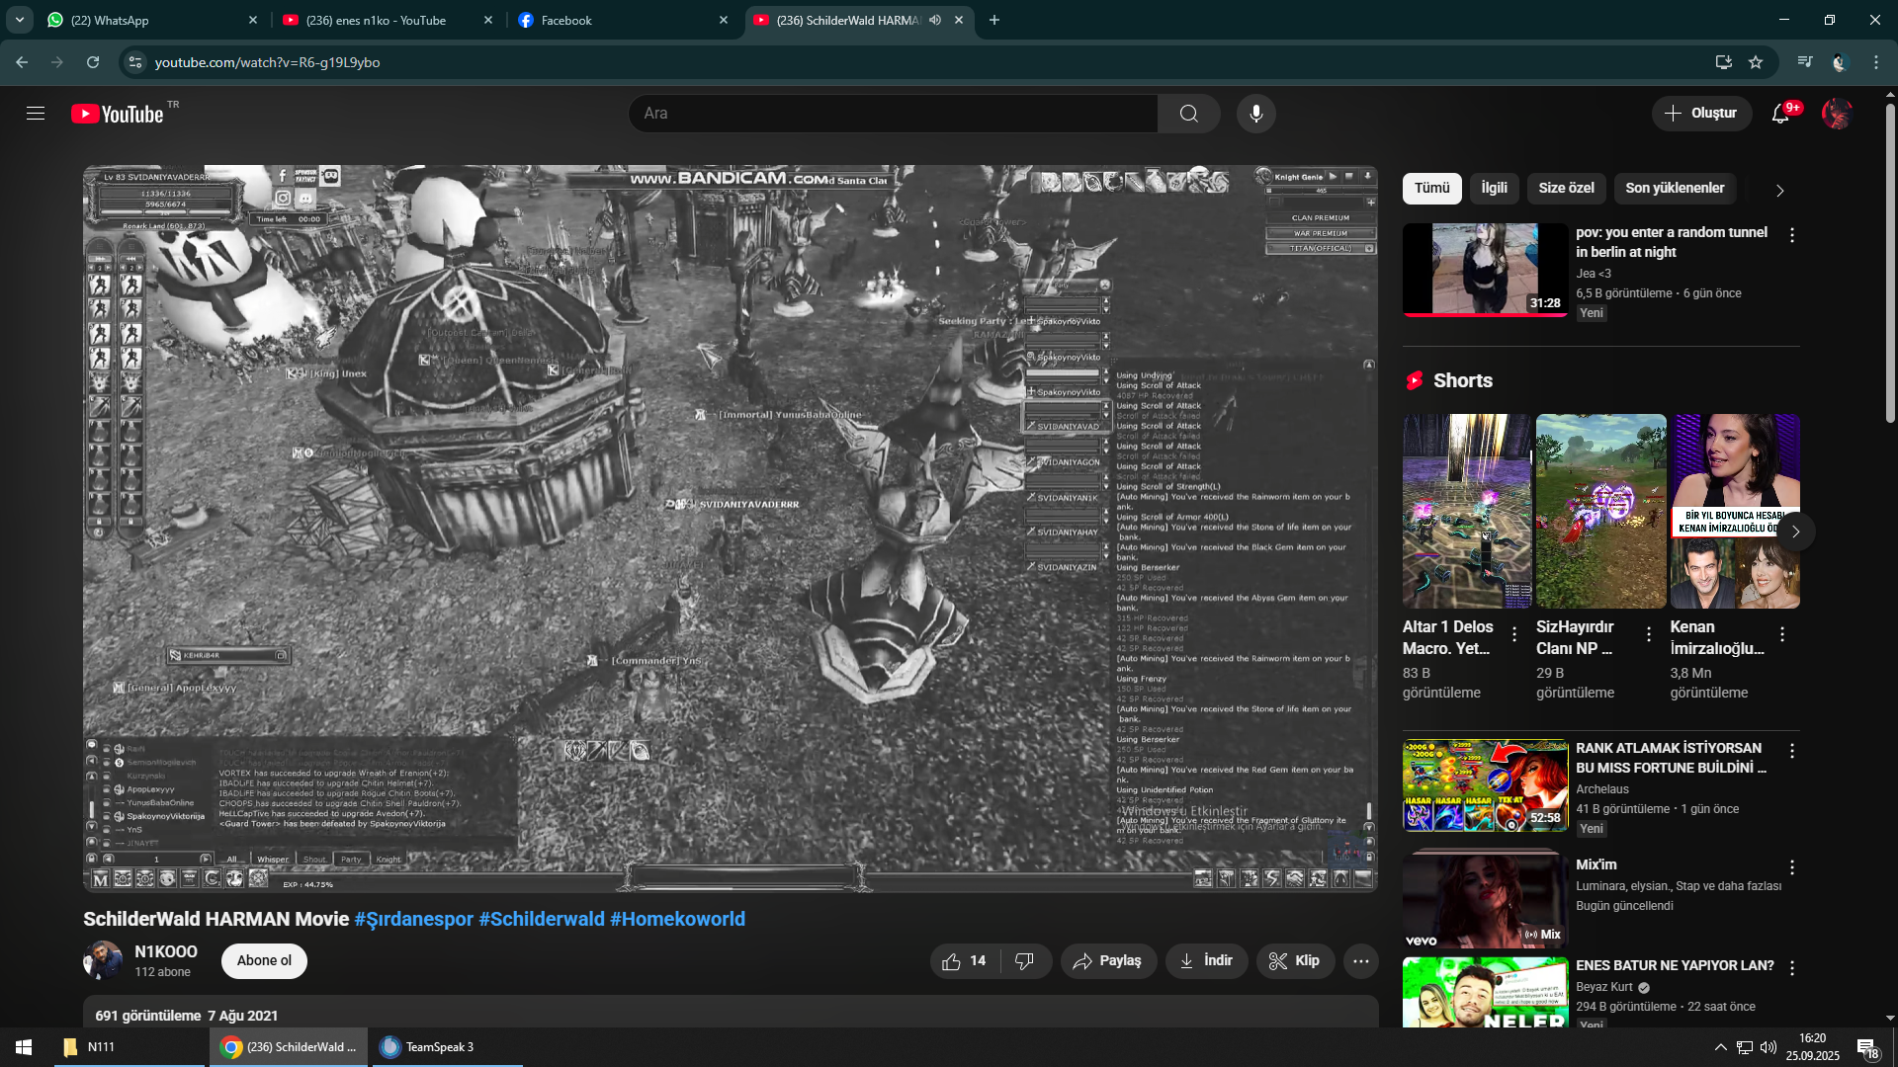Open options for Berlin tunnel video
The width and height of the screenshot is (1898, 1067).
pos(1792,235)
